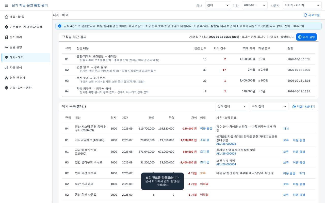Click the refresh icon next to 새로고침

[x=305, y=15]
